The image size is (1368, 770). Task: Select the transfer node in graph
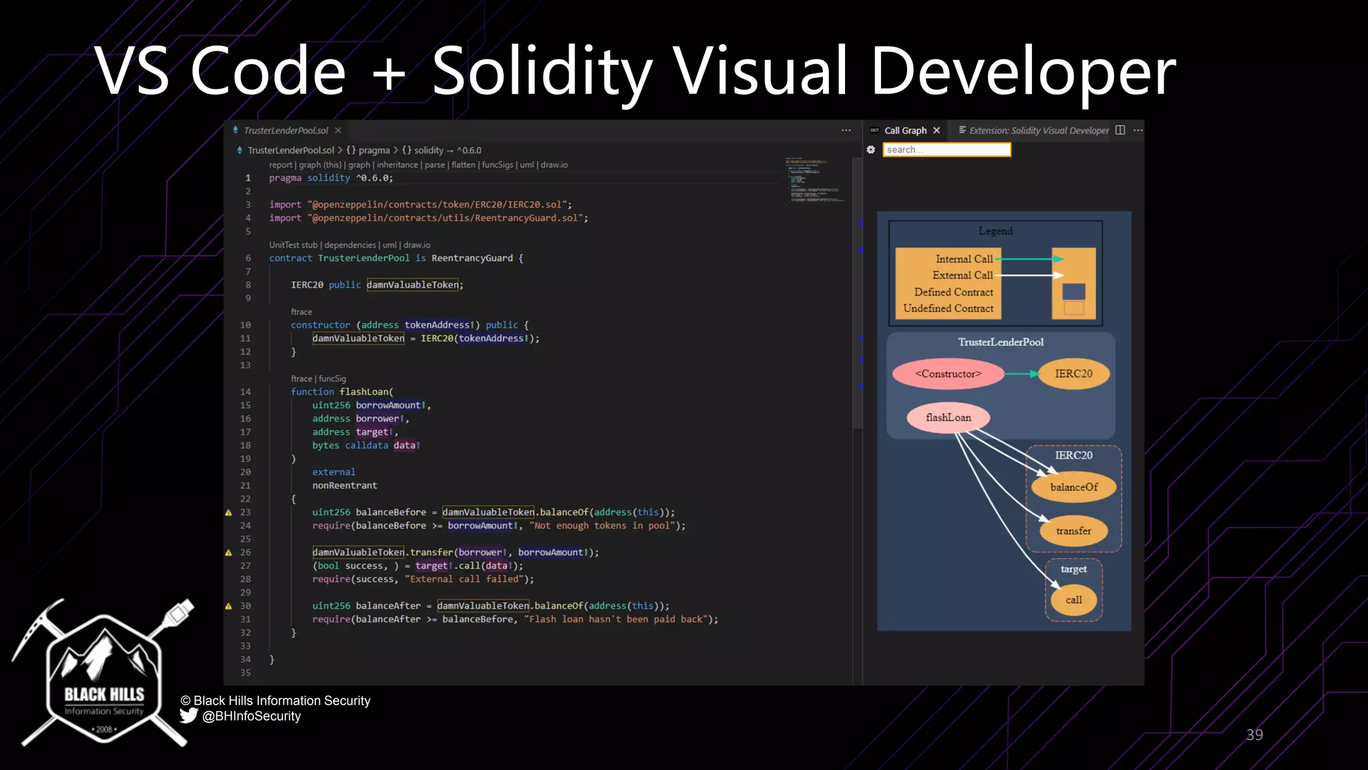point(1073,531)
